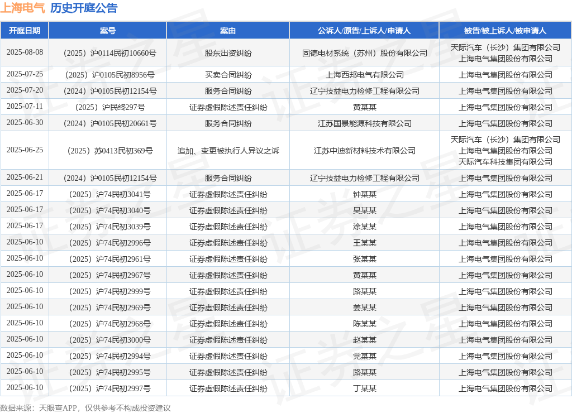
Task: Select the date cell 2025-07-11
Action: coord(25,107)
